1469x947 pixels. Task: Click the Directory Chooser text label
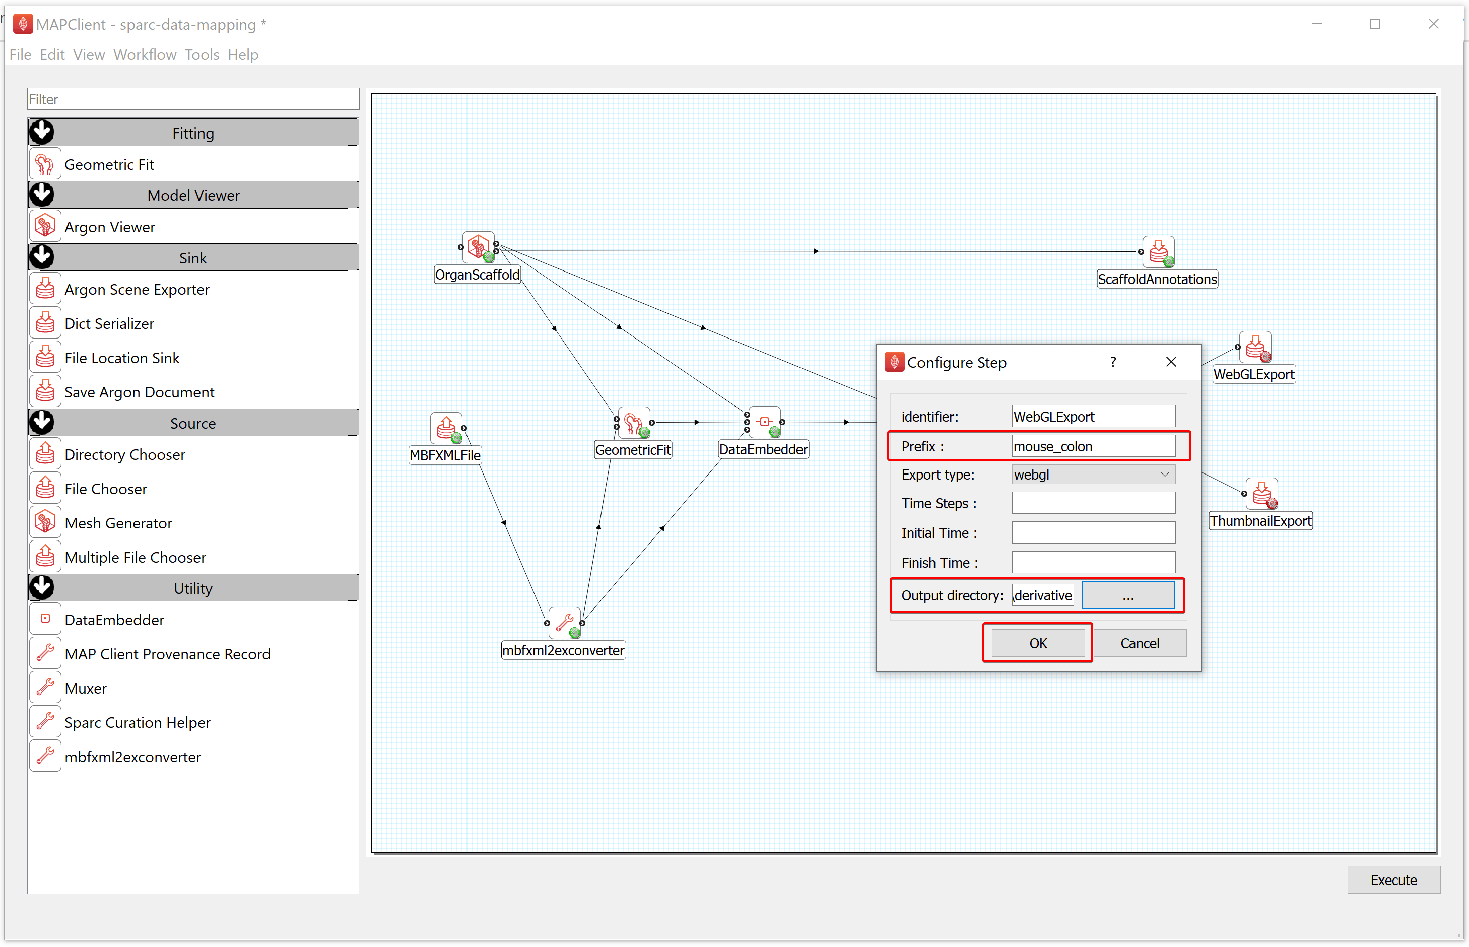coord(125,454)
